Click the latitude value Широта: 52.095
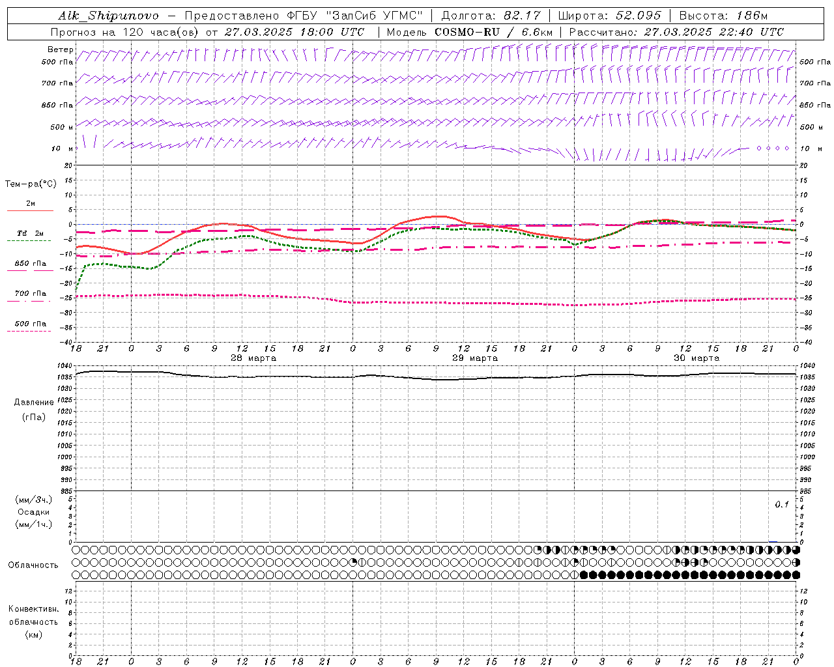The height and width of the screenshot is (667, 834). pos(609,16)
